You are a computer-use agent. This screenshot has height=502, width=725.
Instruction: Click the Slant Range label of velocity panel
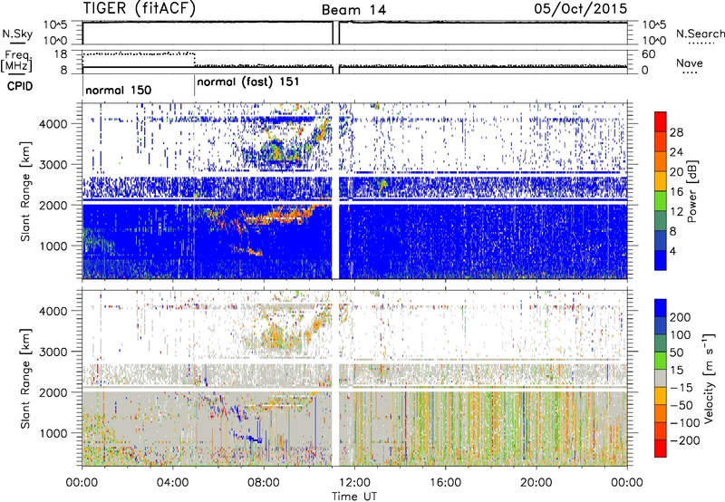(26, 378)
